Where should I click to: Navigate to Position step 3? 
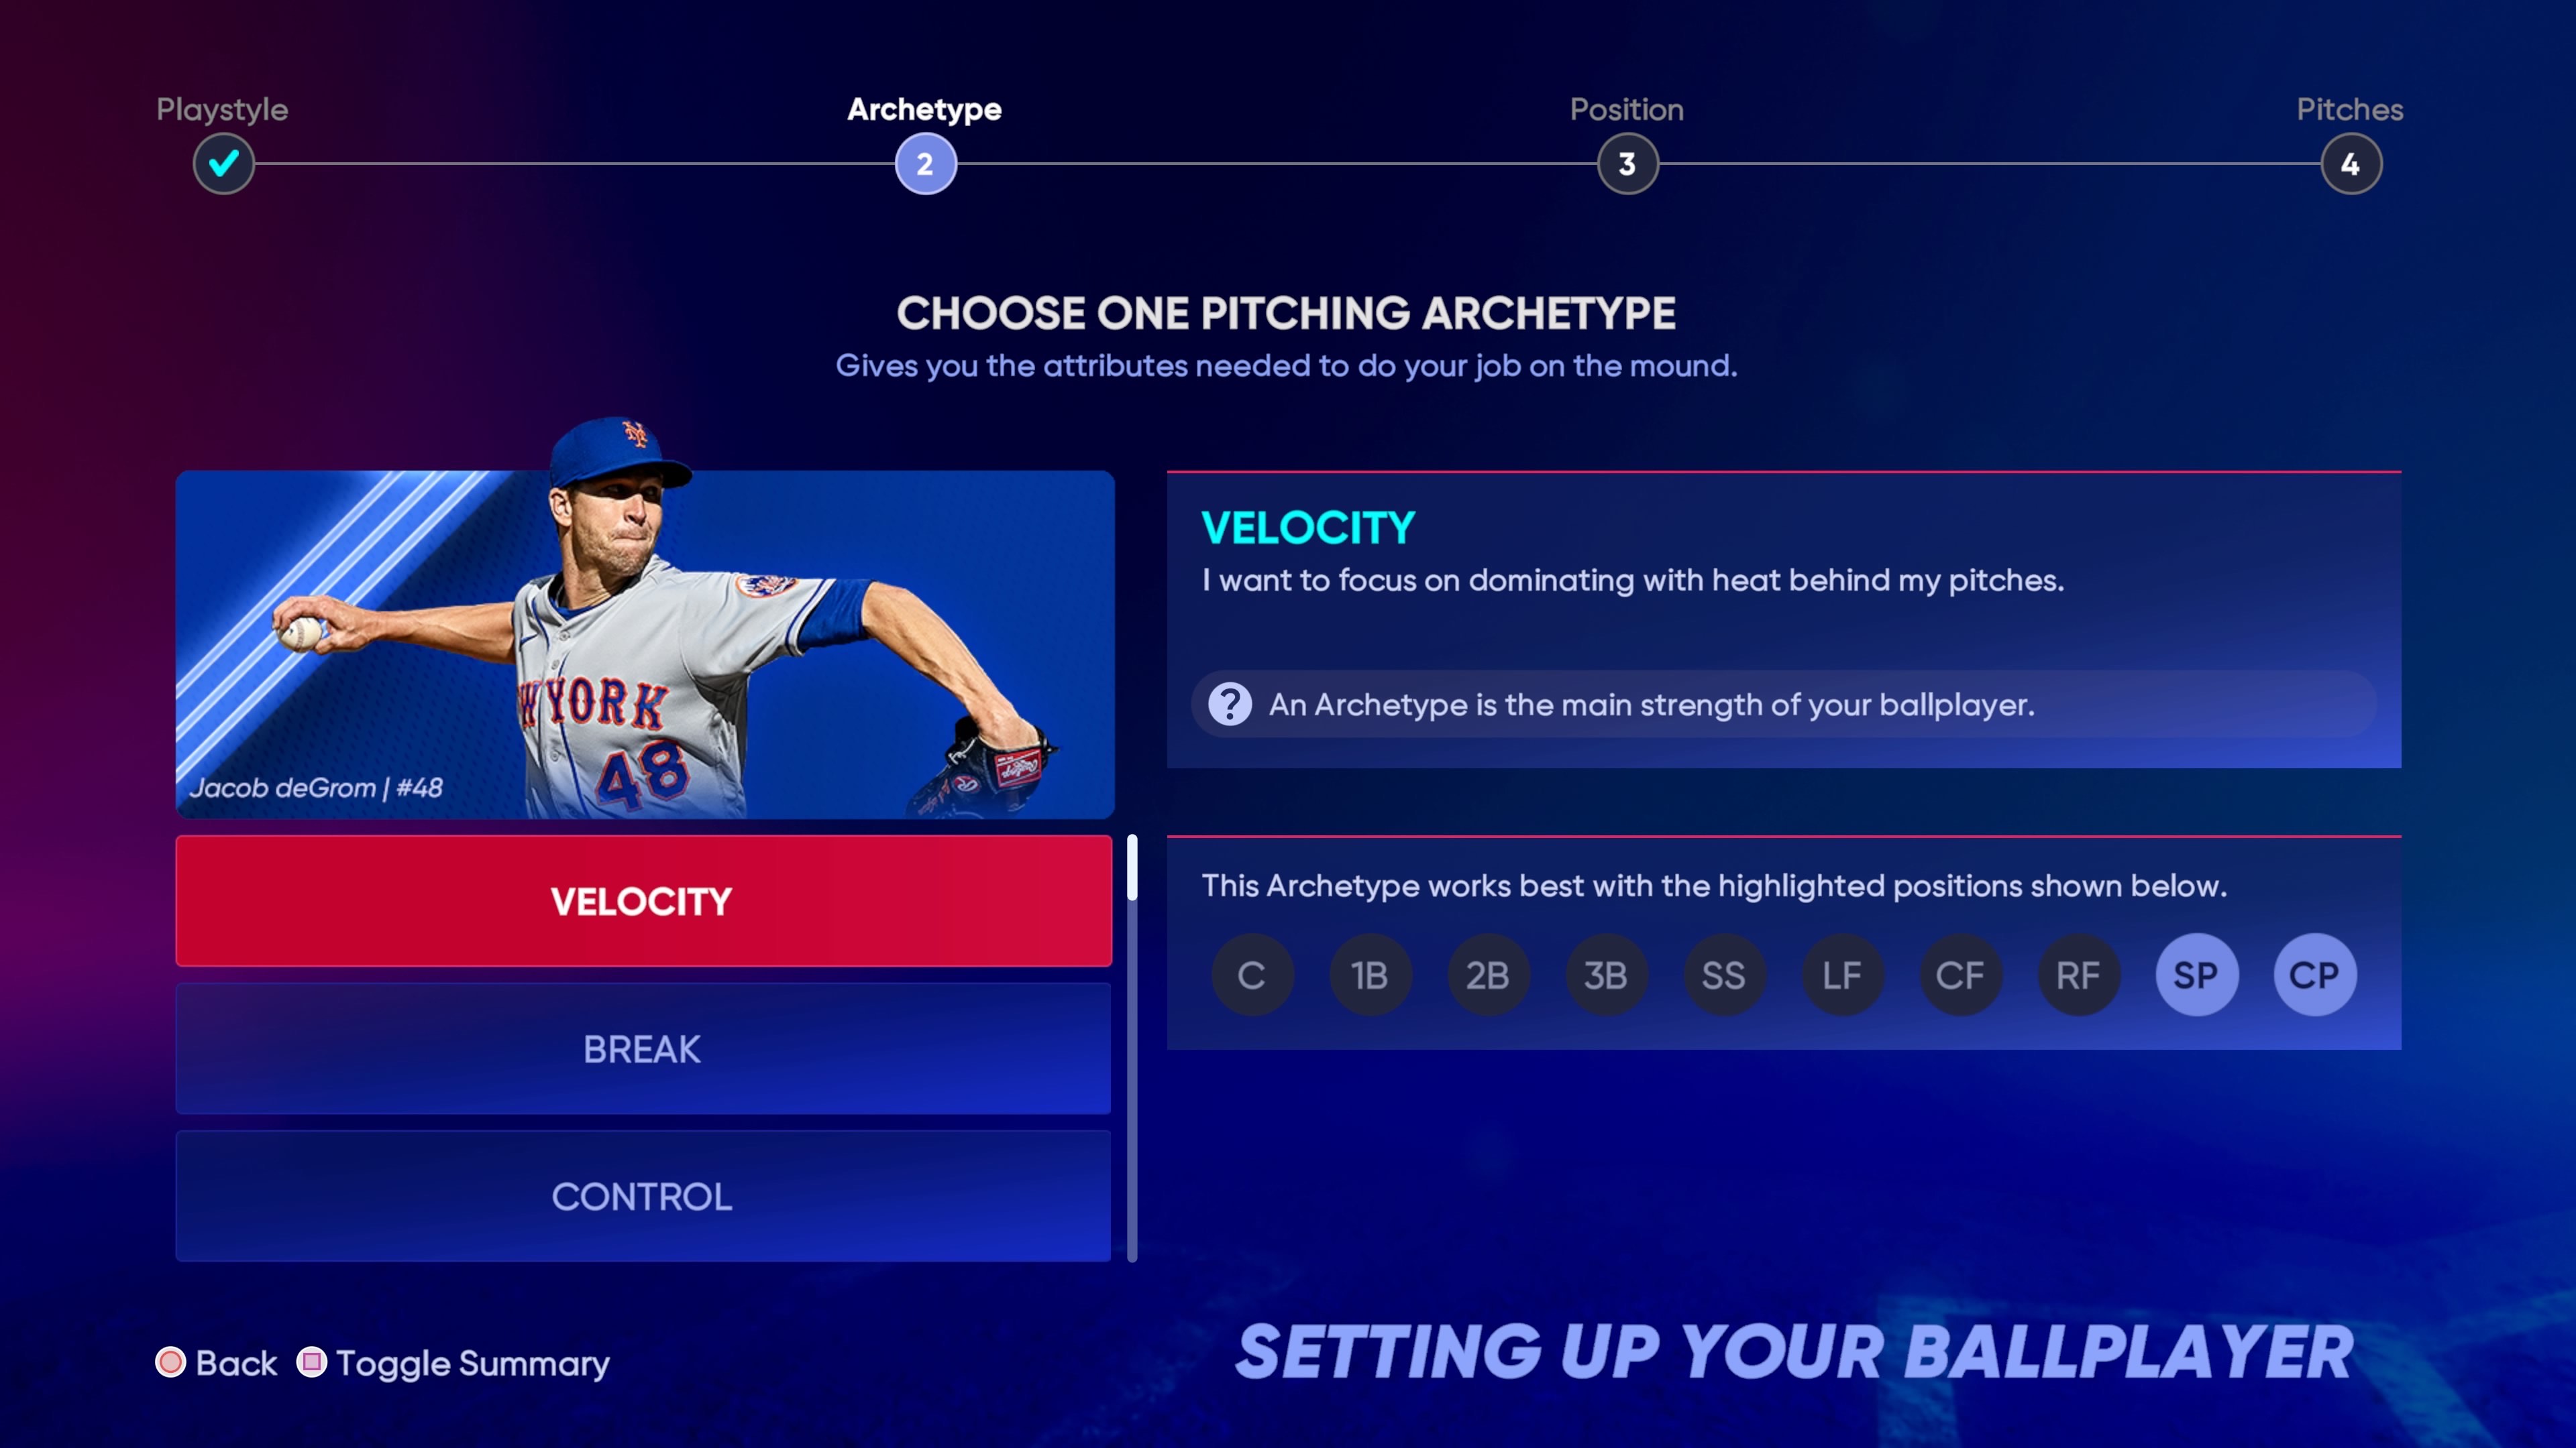[1626, 163]
